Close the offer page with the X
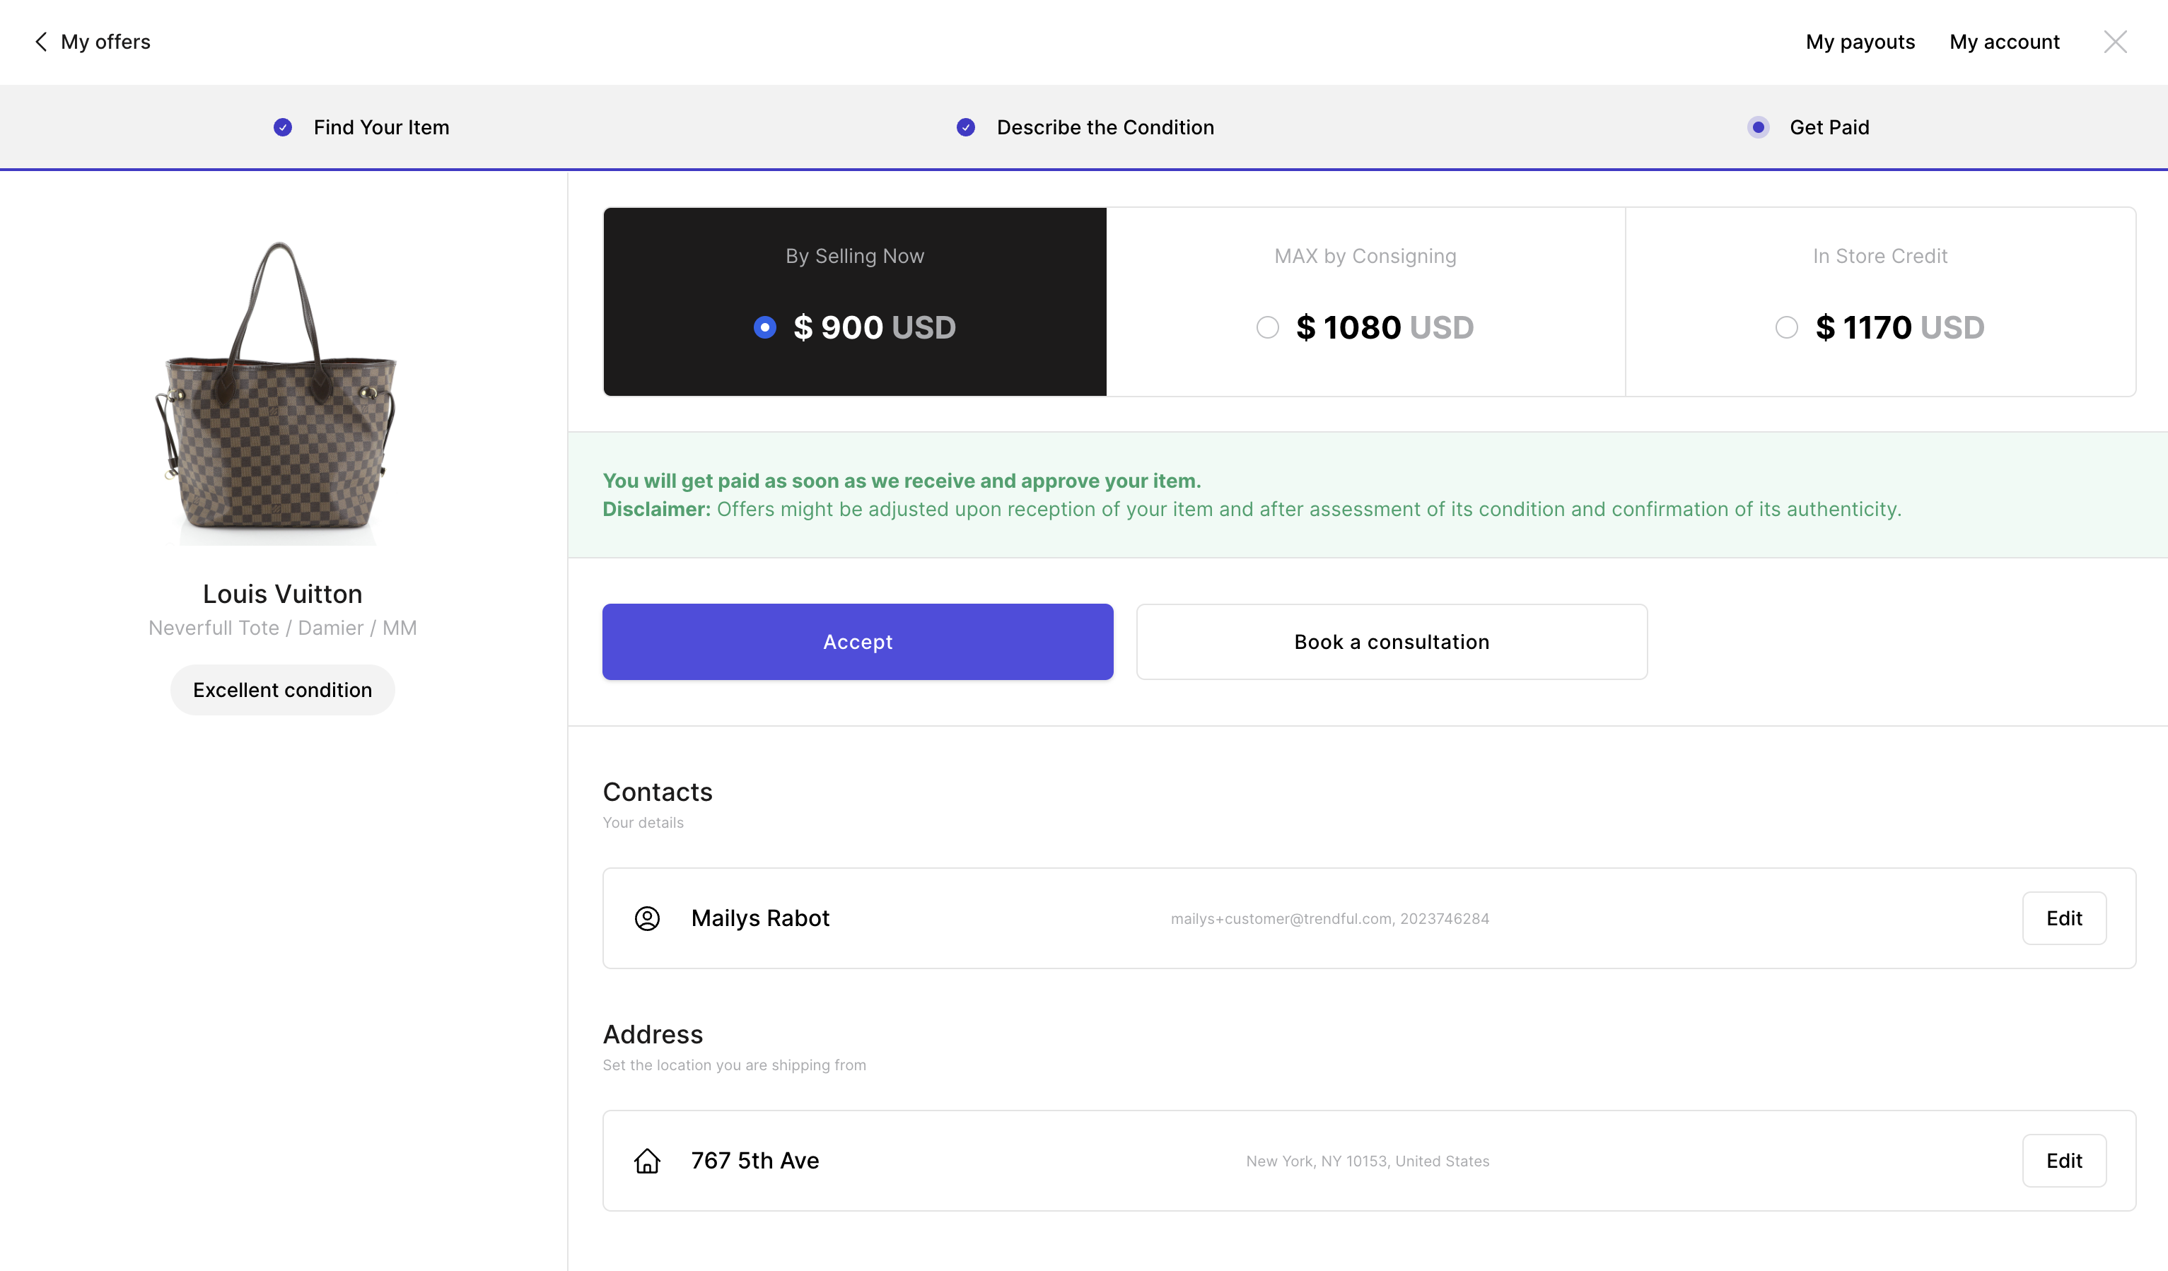Screen dimensions: 2168x1271 [2115, 42]
